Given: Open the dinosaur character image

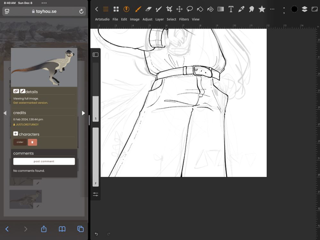Looking at the screenshot, I should click(x=44, y=67).
